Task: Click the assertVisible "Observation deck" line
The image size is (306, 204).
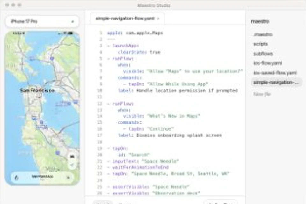Action: pos(153,193)
